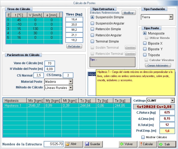Image resolution: width=178 pixels, height=149 pixels.
Task: Click the Cargas Adicionales button
Action: (158, 65)
